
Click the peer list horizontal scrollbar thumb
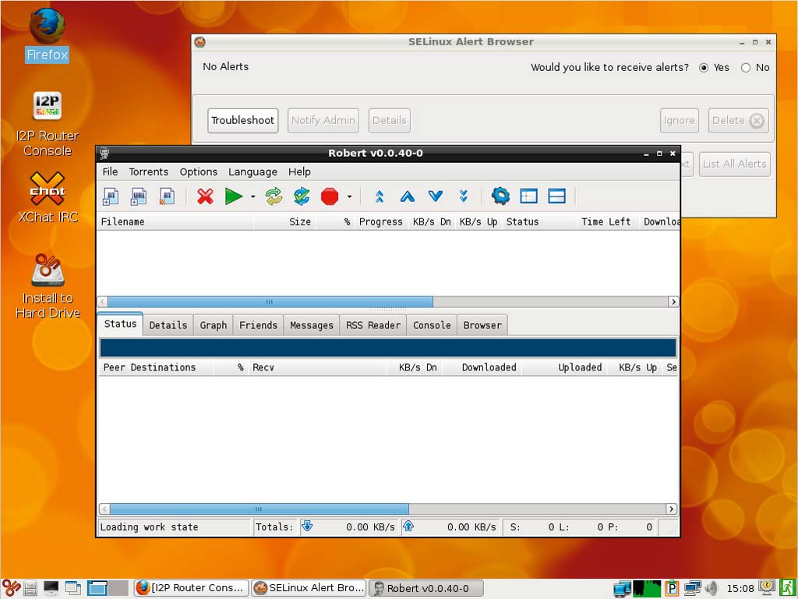(x=259, y=509)
